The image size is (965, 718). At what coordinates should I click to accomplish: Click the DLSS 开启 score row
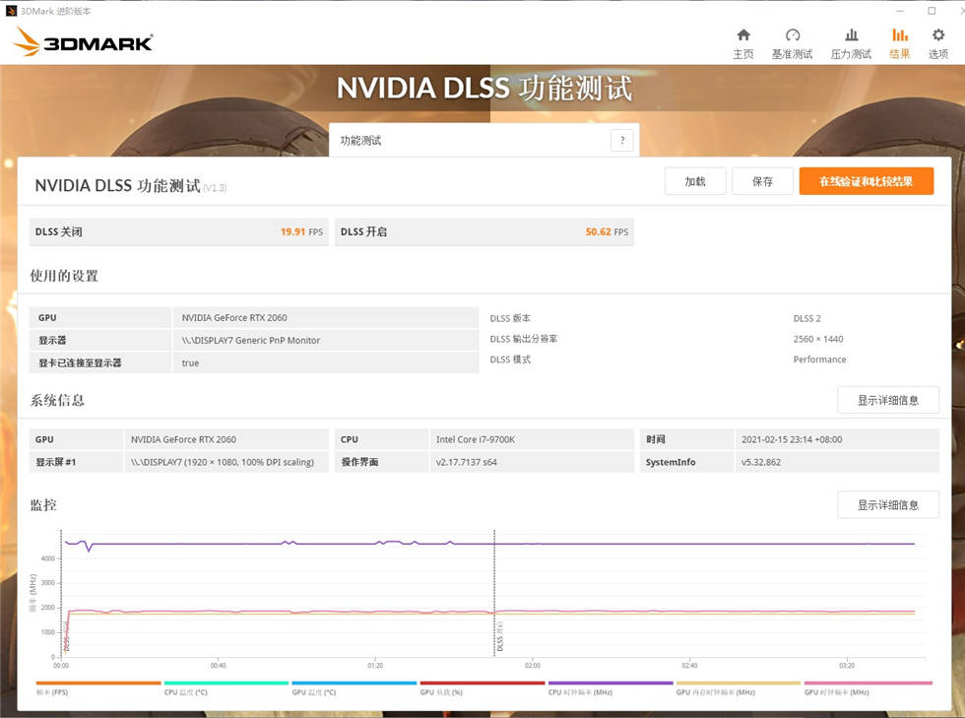pyautogui.click(x=484, y=232)
